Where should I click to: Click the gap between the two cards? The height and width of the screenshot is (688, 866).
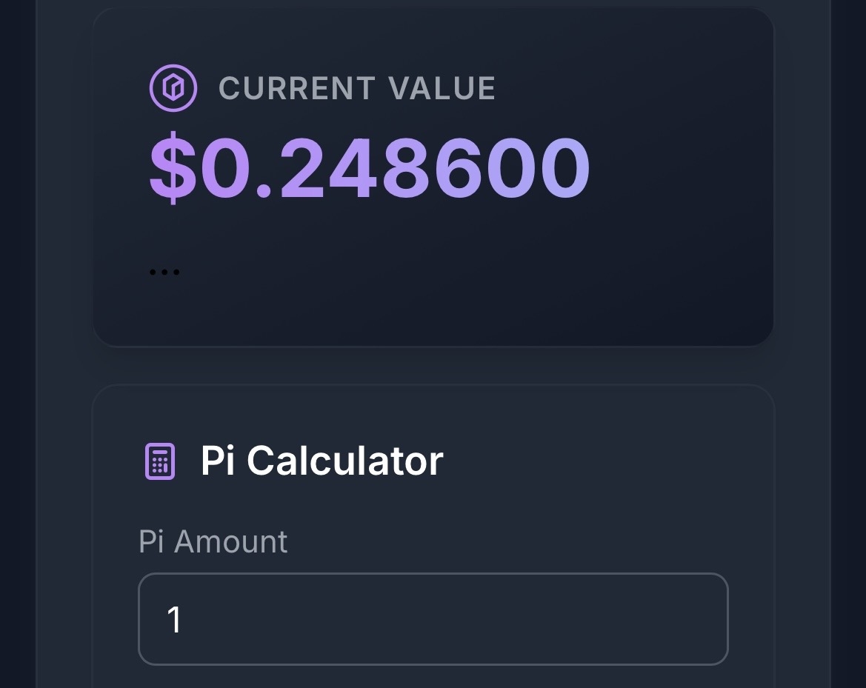pos(433,365)
